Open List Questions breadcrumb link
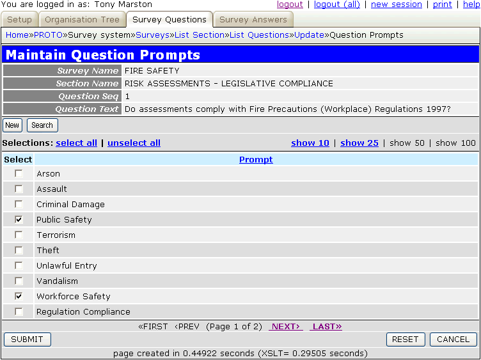The height and width of the screenshot is (360, 481). 259,35
